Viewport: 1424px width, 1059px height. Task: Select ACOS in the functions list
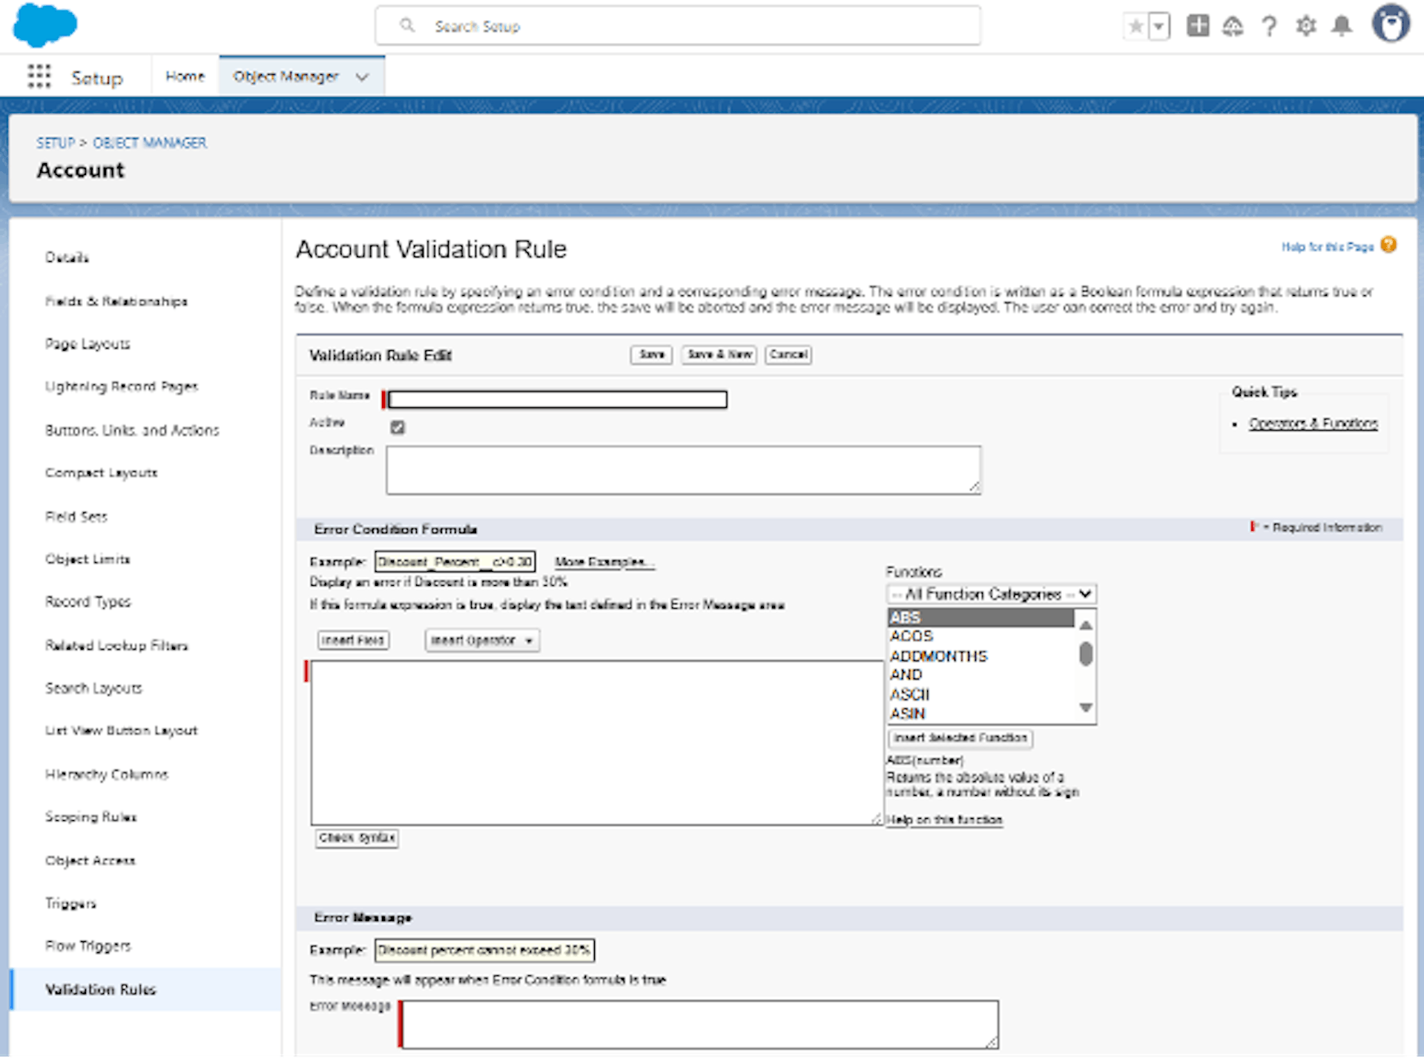(980, 636)
